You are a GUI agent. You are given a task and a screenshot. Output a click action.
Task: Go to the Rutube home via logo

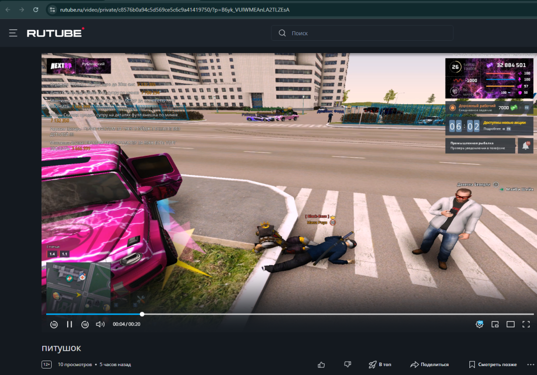[56, 32]
